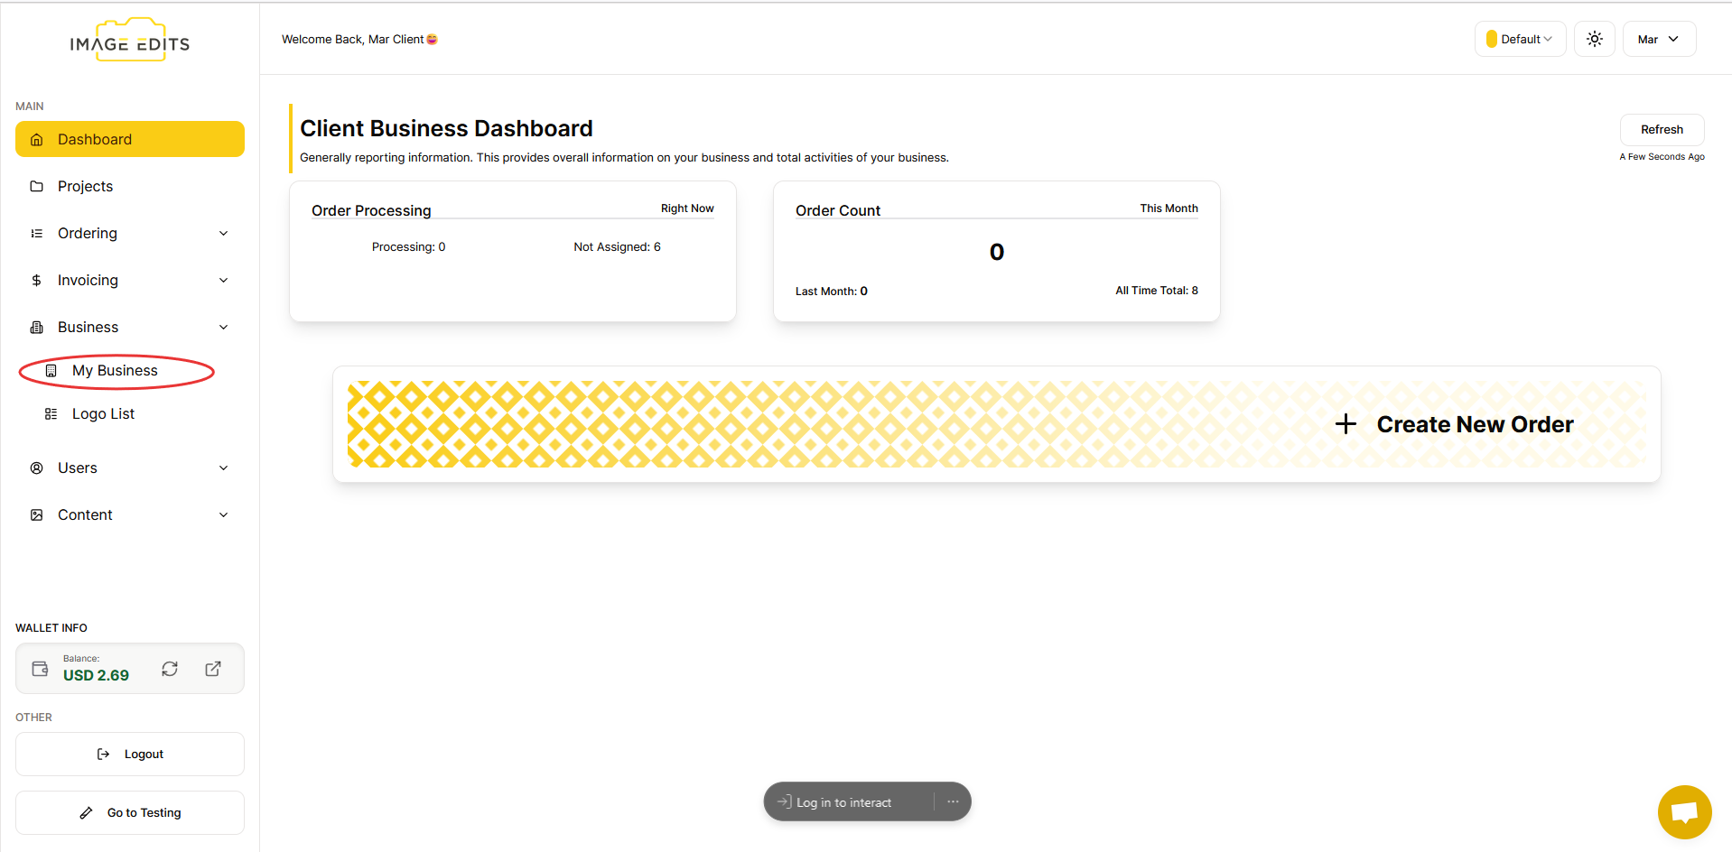This screenshot has width=1732, height=852.
Task: Click the three dots on login bar
Action: click(953, 801)
